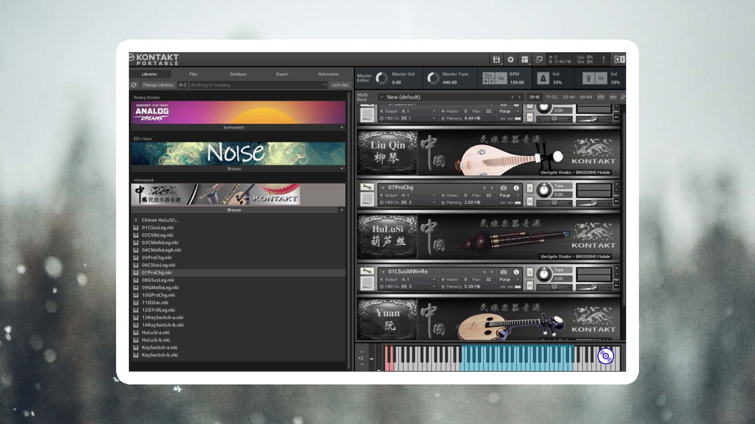Click the tuning fork reference tone icon
Viewport: 755px width, 424px height.
click(x=588, y=78)
